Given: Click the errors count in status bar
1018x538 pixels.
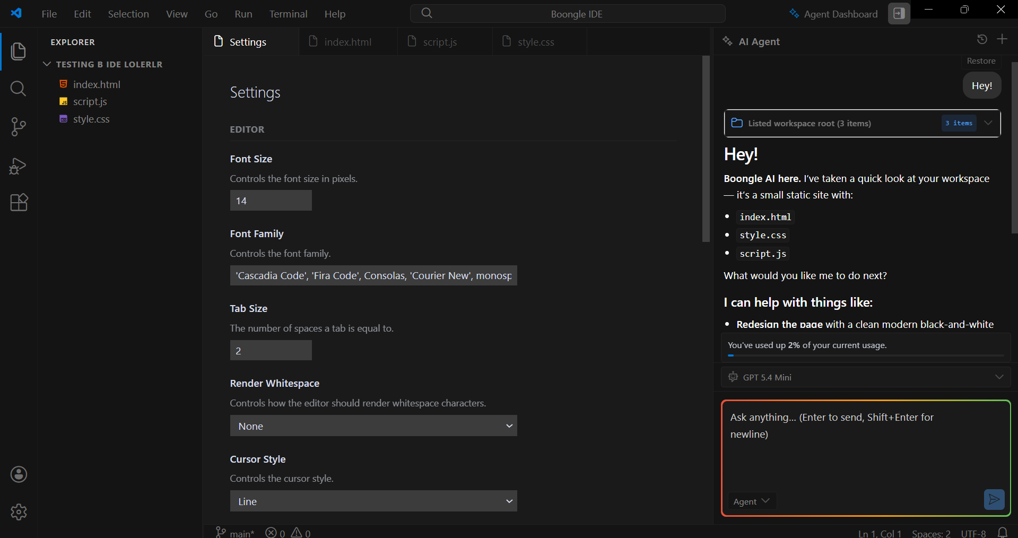Looking at the screenshot, I should [x=275, y=533].
